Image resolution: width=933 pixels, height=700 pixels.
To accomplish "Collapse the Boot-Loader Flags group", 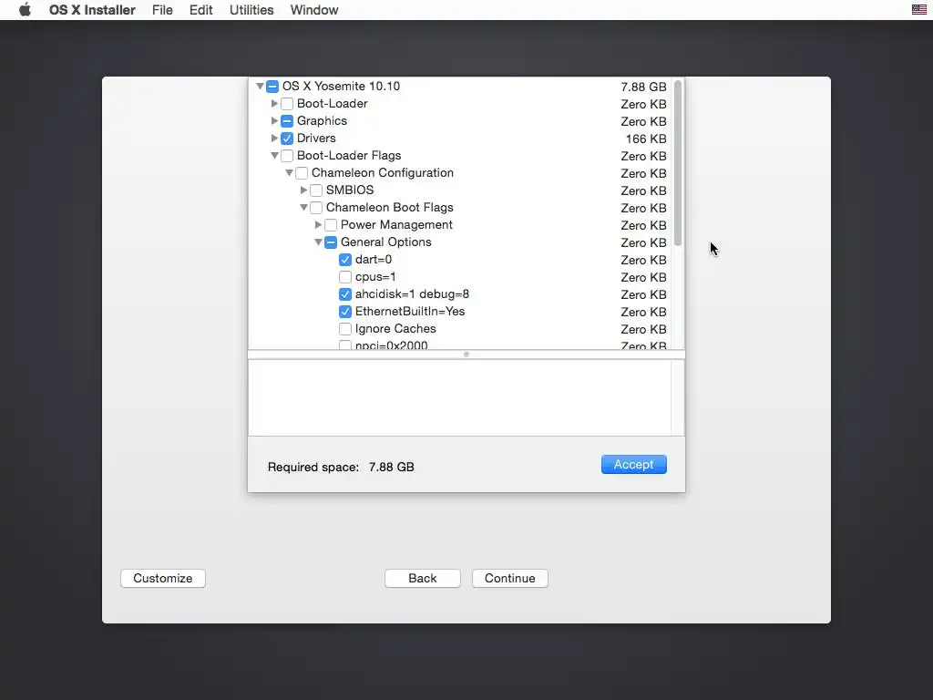I will click(x=274, y=156).
